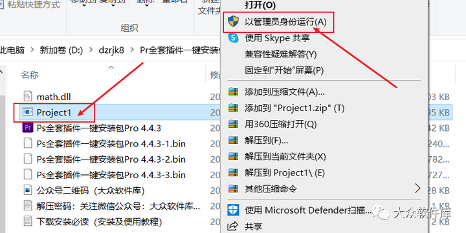466x233 pixels.
Task: Click the math.dll file icon
Action: click(28, 96)
